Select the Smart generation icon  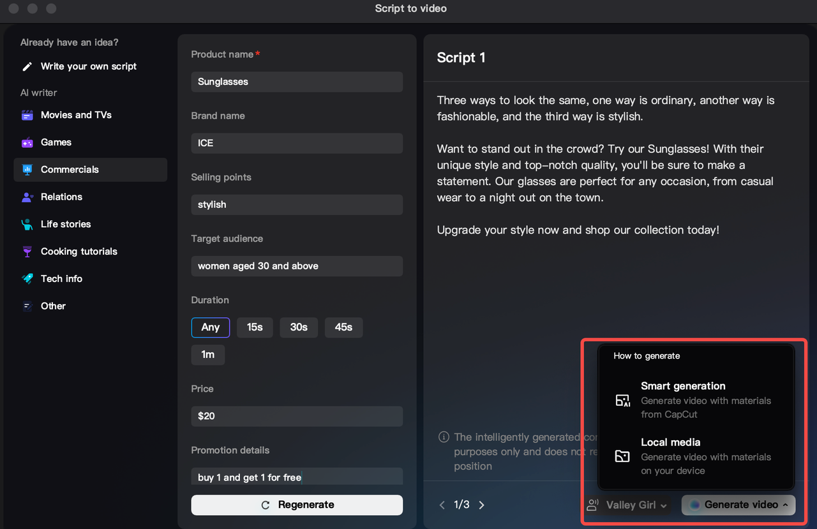622,400
